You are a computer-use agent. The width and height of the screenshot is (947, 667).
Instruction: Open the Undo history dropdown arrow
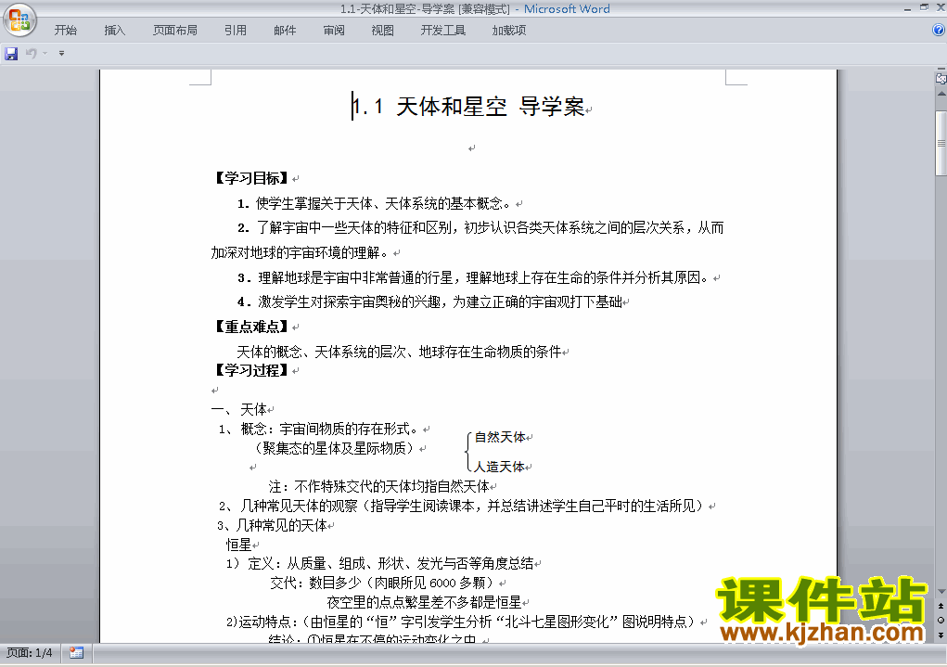45,54
